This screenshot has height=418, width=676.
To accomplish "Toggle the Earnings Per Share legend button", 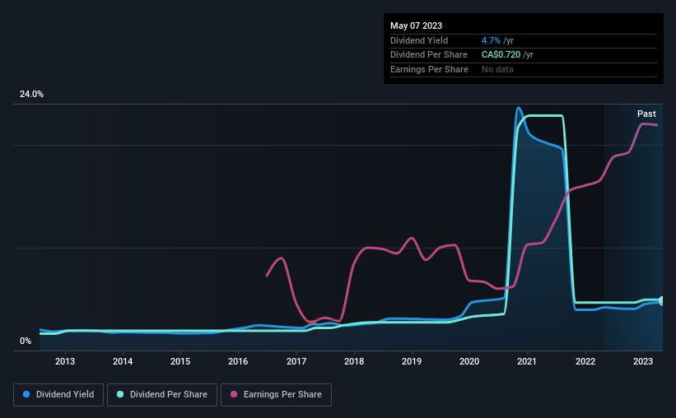I will [276, 395].
